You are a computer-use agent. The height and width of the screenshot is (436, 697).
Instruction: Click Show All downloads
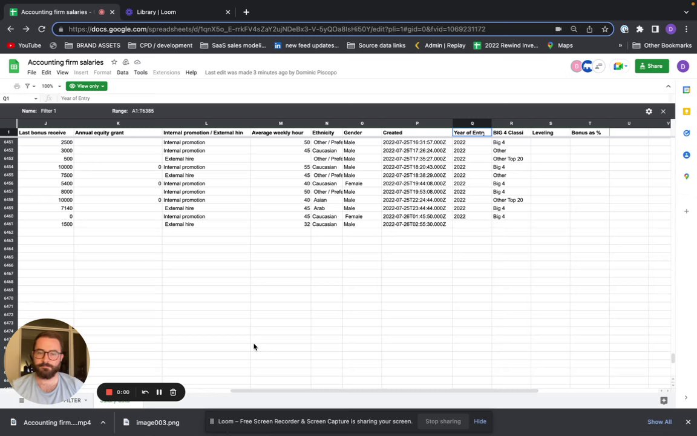659,421
